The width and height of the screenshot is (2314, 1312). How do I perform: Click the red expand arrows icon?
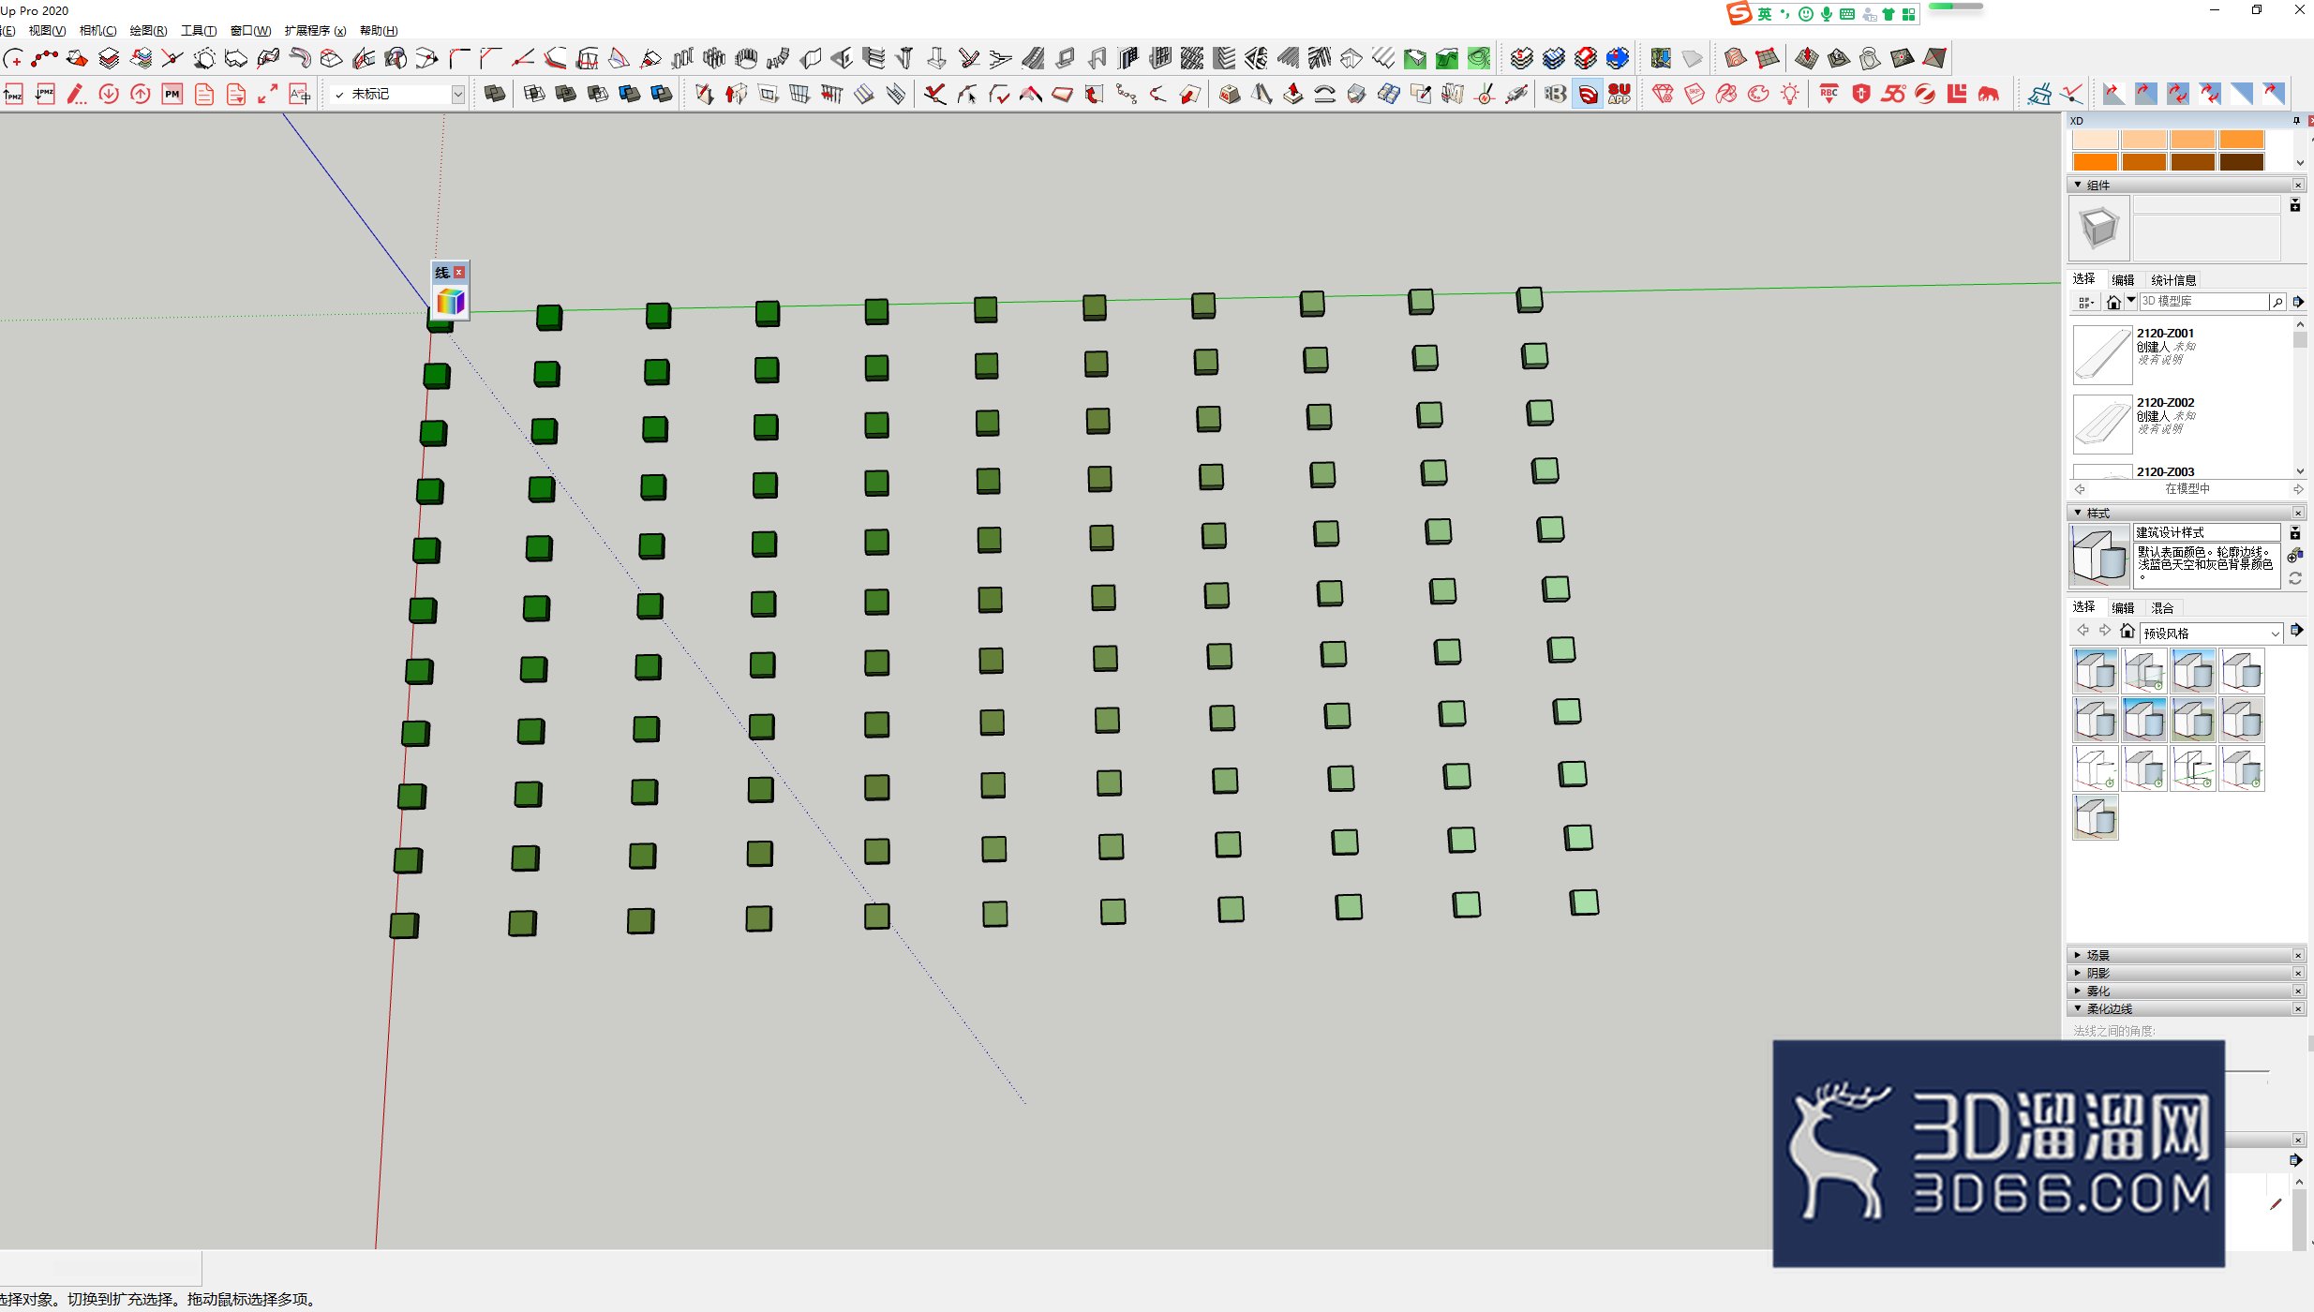pyautogui.click(x=267, y=94)
